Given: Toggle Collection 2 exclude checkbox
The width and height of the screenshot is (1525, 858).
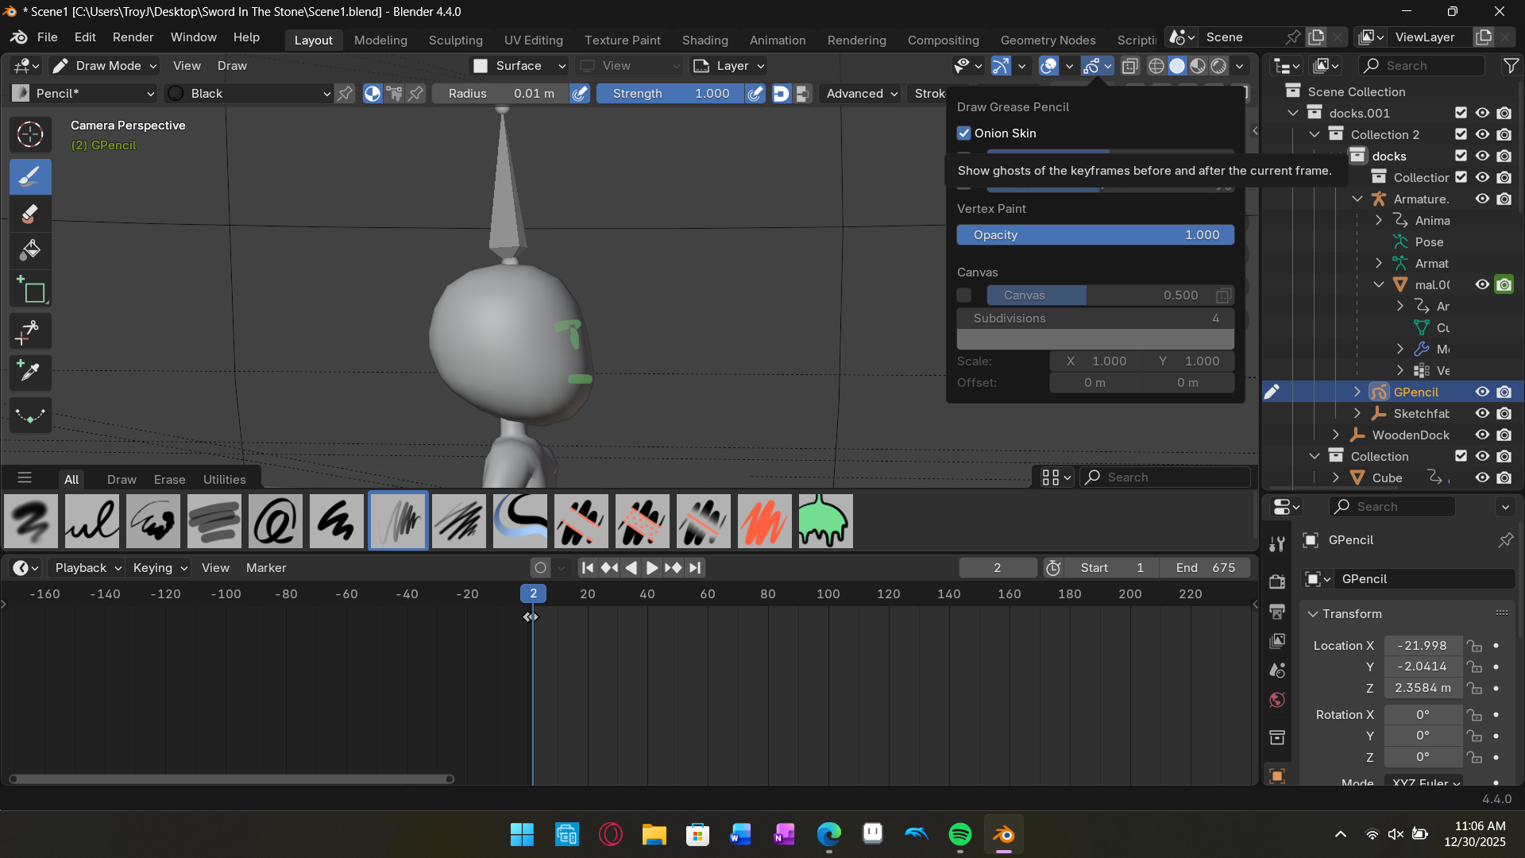Looking at the screenshot, I should [x=1461, y=135].
